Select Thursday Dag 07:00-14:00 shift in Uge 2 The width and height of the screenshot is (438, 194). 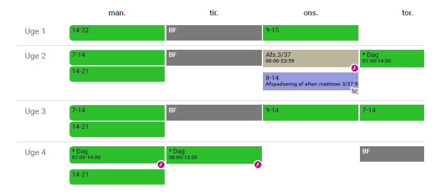point(392,59)
